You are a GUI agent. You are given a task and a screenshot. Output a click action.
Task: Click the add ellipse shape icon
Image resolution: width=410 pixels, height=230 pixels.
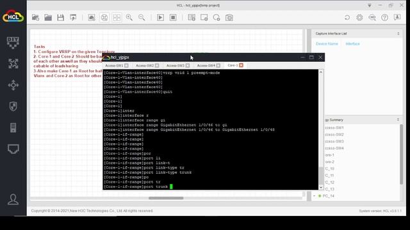click(x=217, y=17)
